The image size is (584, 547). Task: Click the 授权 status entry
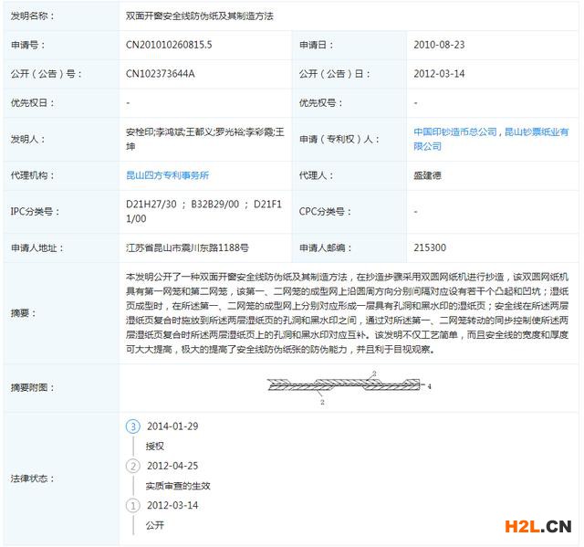click(x=154, y=447)
